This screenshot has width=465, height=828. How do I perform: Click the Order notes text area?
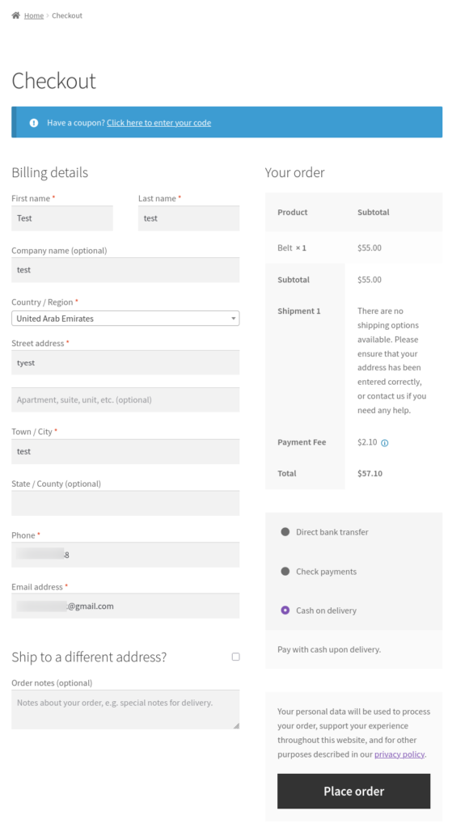tap(125, 710)
